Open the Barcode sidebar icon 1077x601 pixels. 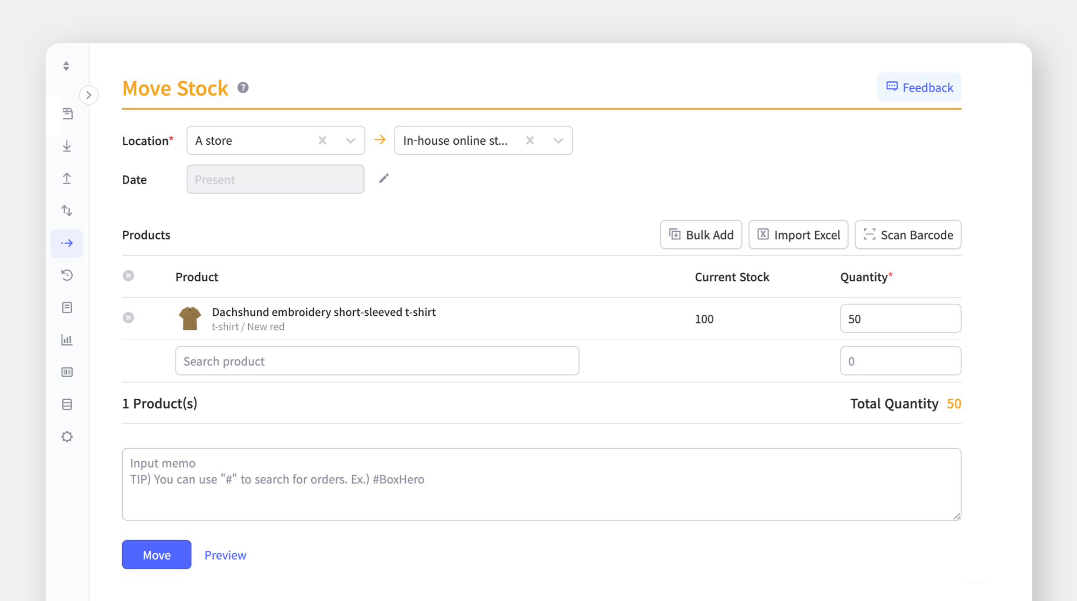(67, 372)
